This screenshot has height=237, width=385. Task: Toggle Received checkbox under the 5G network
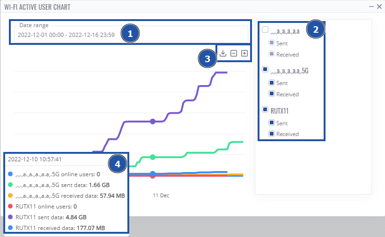pos(272,94)
